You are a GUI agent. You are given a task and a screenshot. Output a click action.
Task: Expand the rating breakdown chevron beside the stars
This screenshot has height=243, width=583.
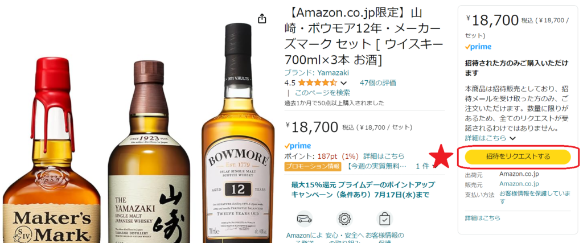point(343,83)
